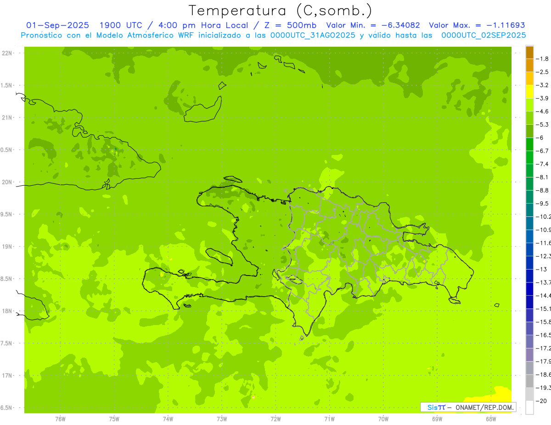551x425 pixels.
Task: Select the '-8.8' color scale value
Action: [542, 190]
